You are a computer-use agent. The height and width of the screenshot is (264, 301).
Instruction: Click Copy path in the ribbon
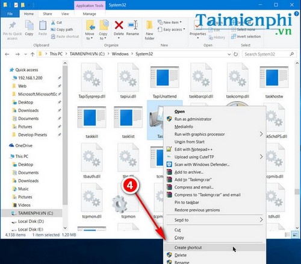[62, 30]
